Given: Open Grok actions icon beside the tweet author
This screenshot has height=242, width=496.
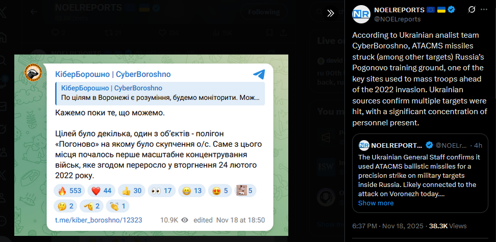Looking at the screenshot, I should [472, 10].
